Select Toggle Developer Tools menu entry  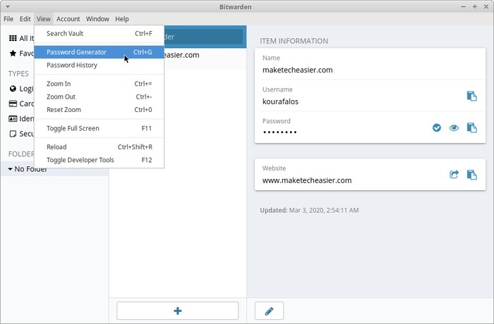[x=100, y=160]
